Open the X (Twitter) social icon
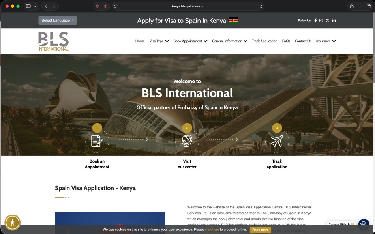 click(x=327, y=21)
